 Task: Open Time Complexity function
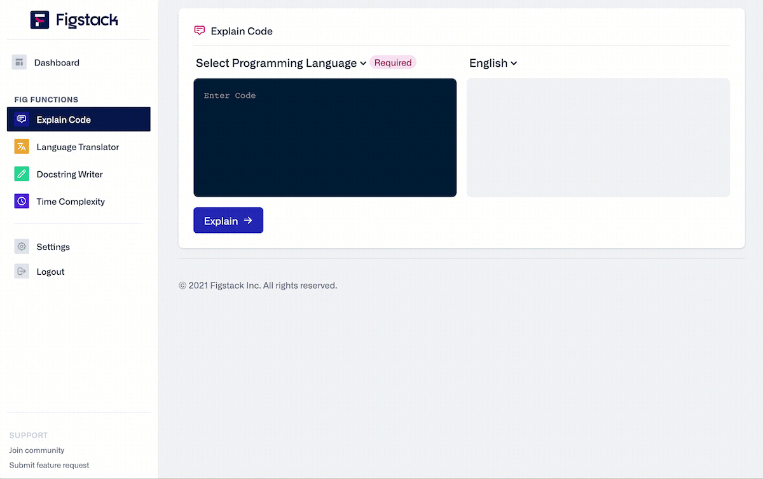(x=71, y=202)
